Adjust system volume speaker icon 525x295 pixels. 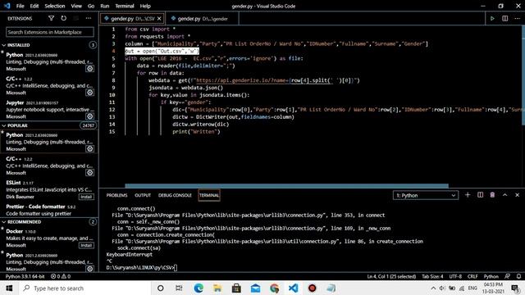pos(443,288)
